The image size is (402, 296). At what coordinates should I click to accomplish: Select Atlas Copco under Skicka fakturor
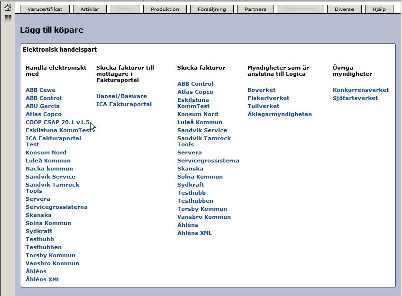pyautogui.click(x=195, y=92)
